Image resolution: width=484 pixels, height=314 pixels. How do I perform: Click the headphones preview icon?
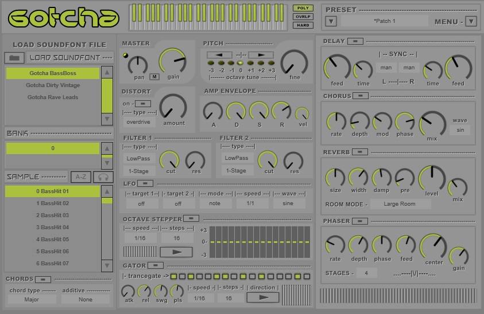coord(104,177)
